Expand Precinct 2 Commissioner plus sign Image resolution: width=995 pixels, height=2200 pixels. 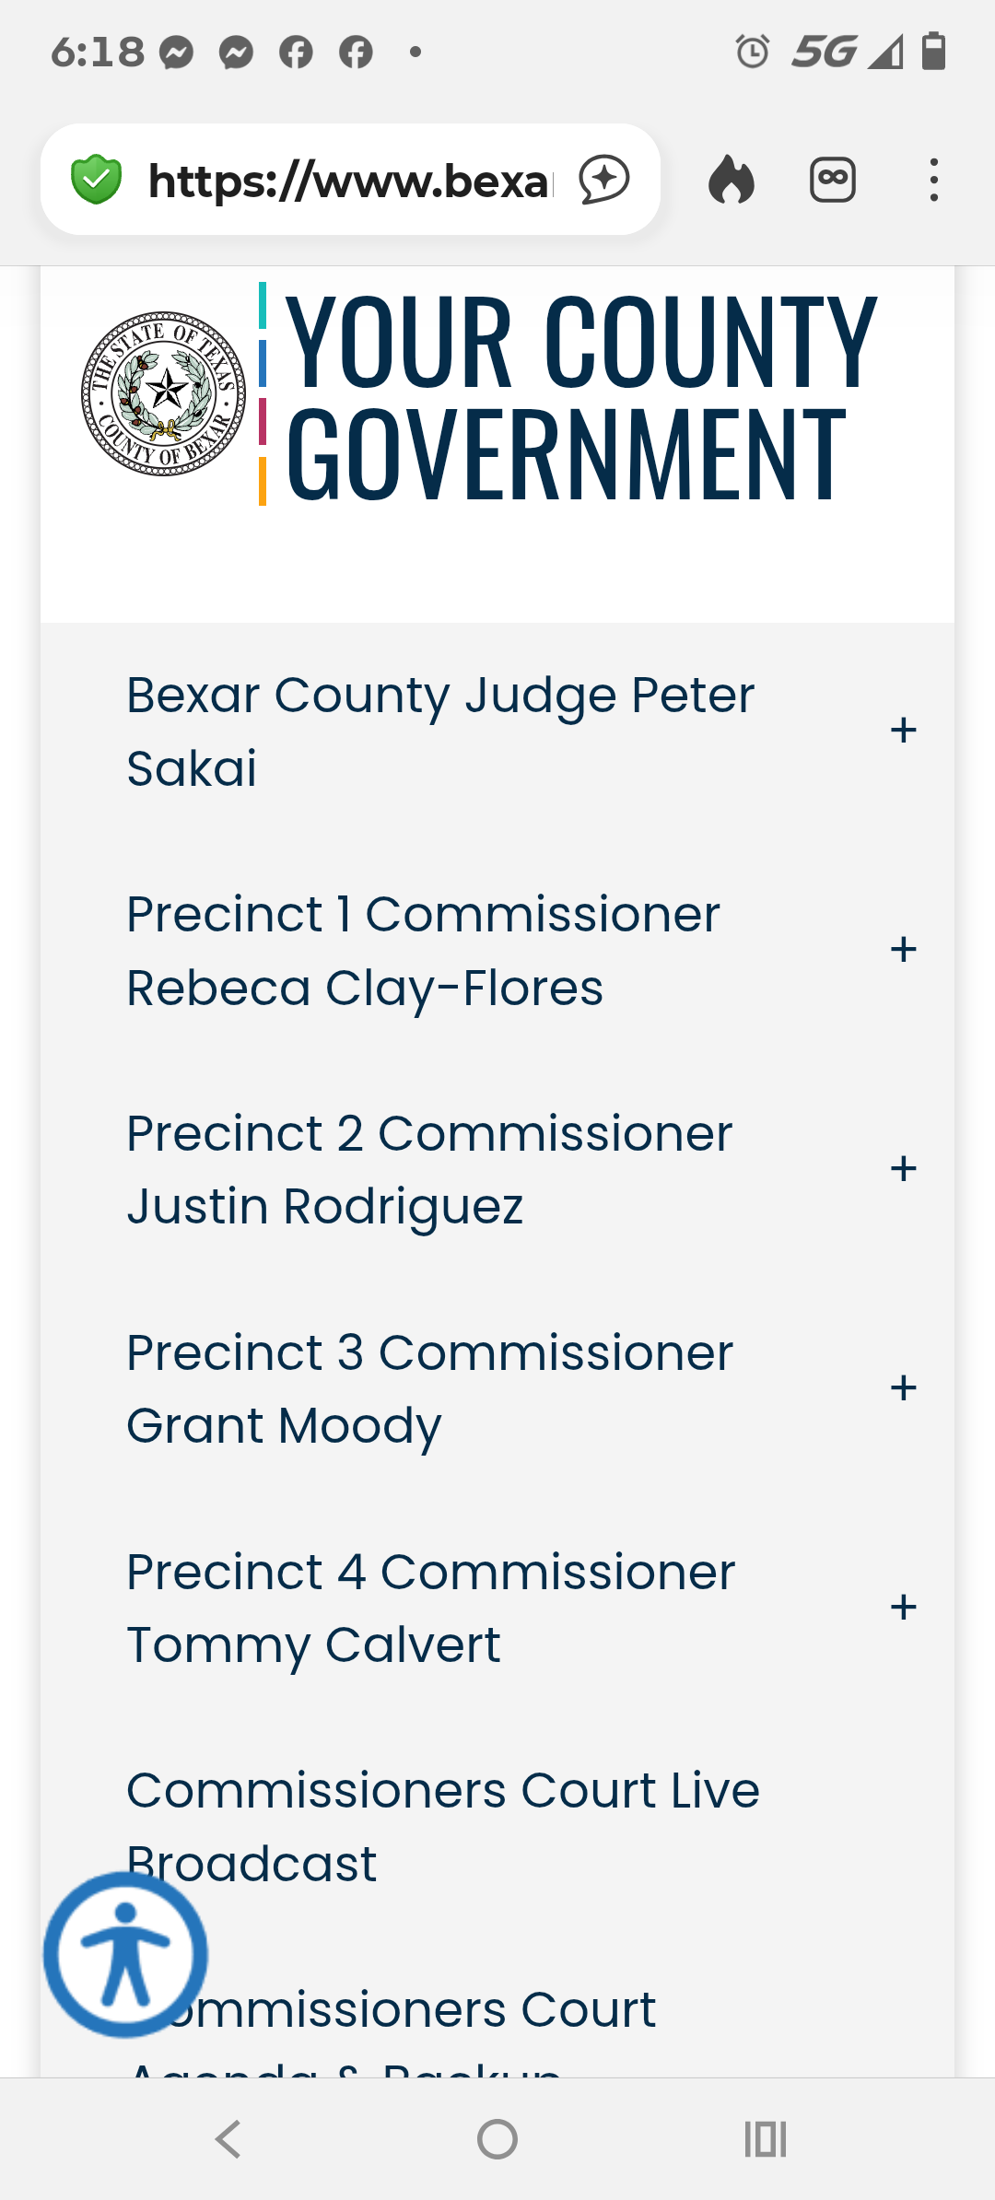903,1169
